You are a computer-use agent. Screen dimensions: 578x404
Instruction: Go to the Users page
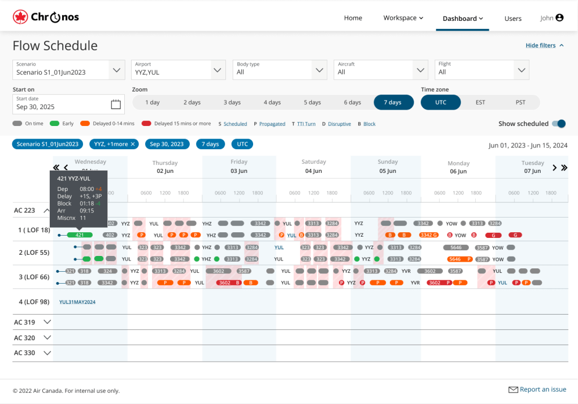tap(512, 19)
